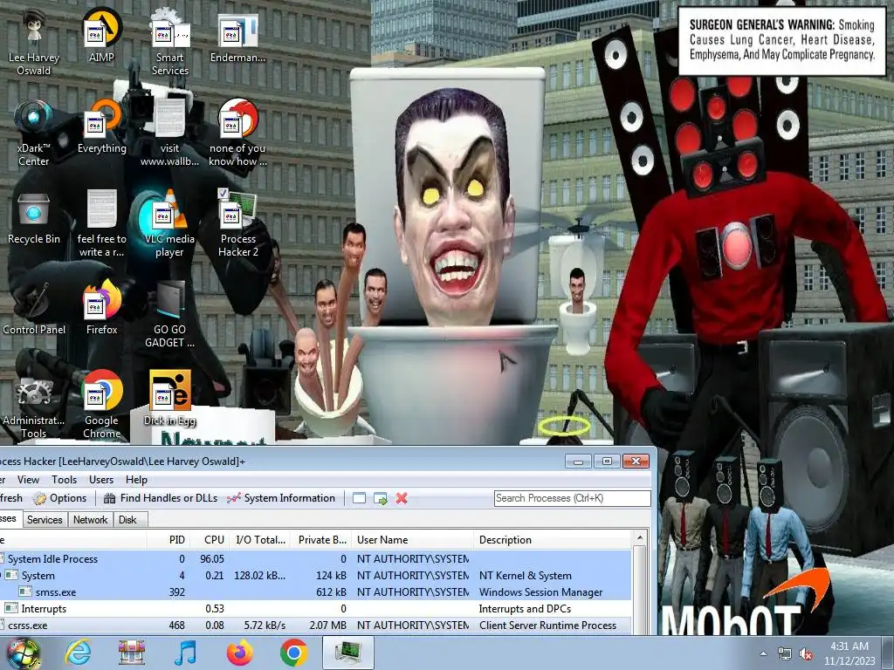
Task: Select the Control Panel desktop icon
Action: click(x=34, y=309)
